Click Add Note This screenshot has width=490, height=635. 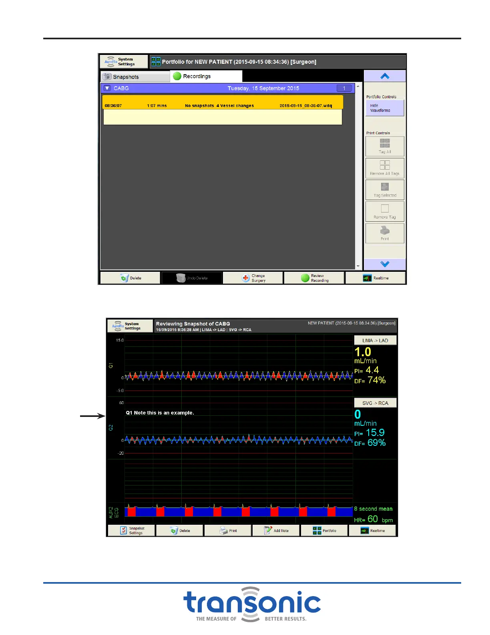click(x=276, y=530)
